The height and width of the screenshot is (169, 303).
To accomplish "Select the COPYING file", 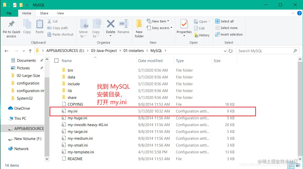I will coord(75,104).
